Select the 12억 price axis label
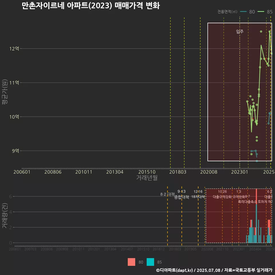 point(14,49)
